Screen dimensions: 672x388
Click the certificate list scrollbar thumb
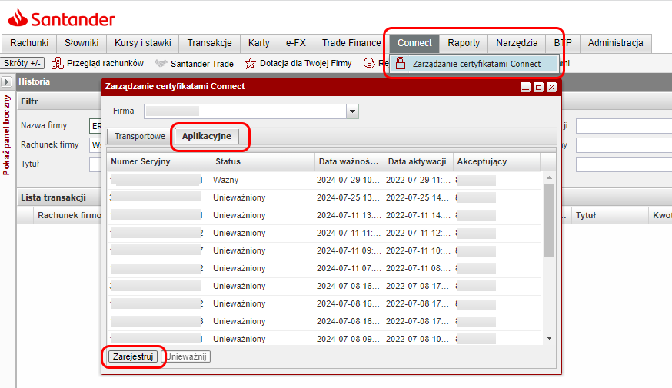[x=550, y=221]
